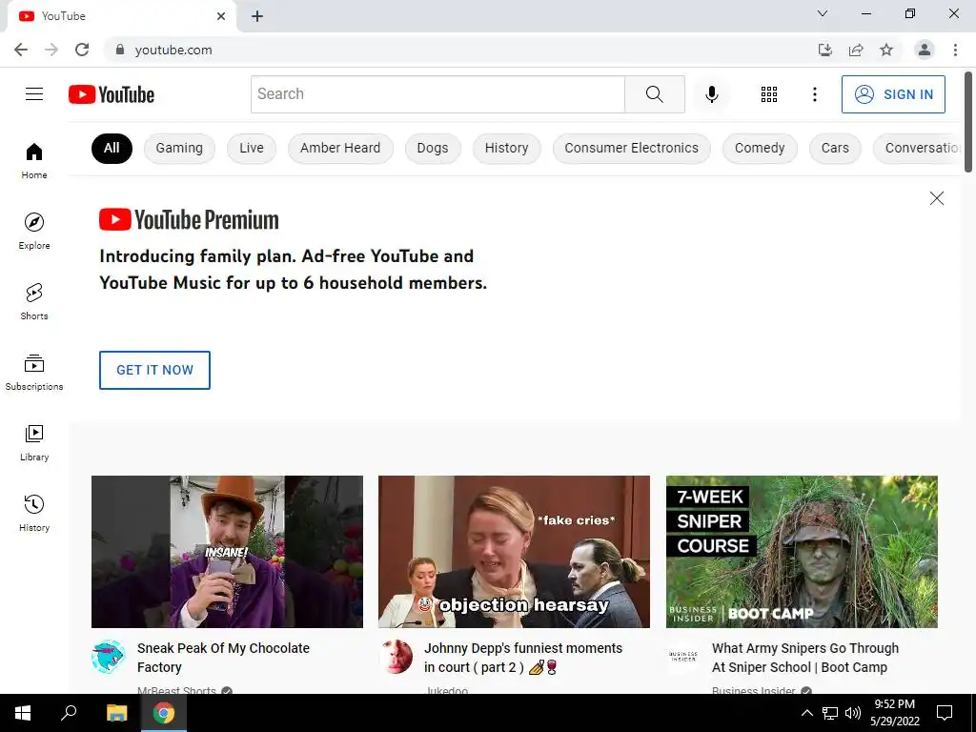Select the Conversation filter chip
Image resolution: width=976 pixels, height=732 pixels.
point(918,148)
